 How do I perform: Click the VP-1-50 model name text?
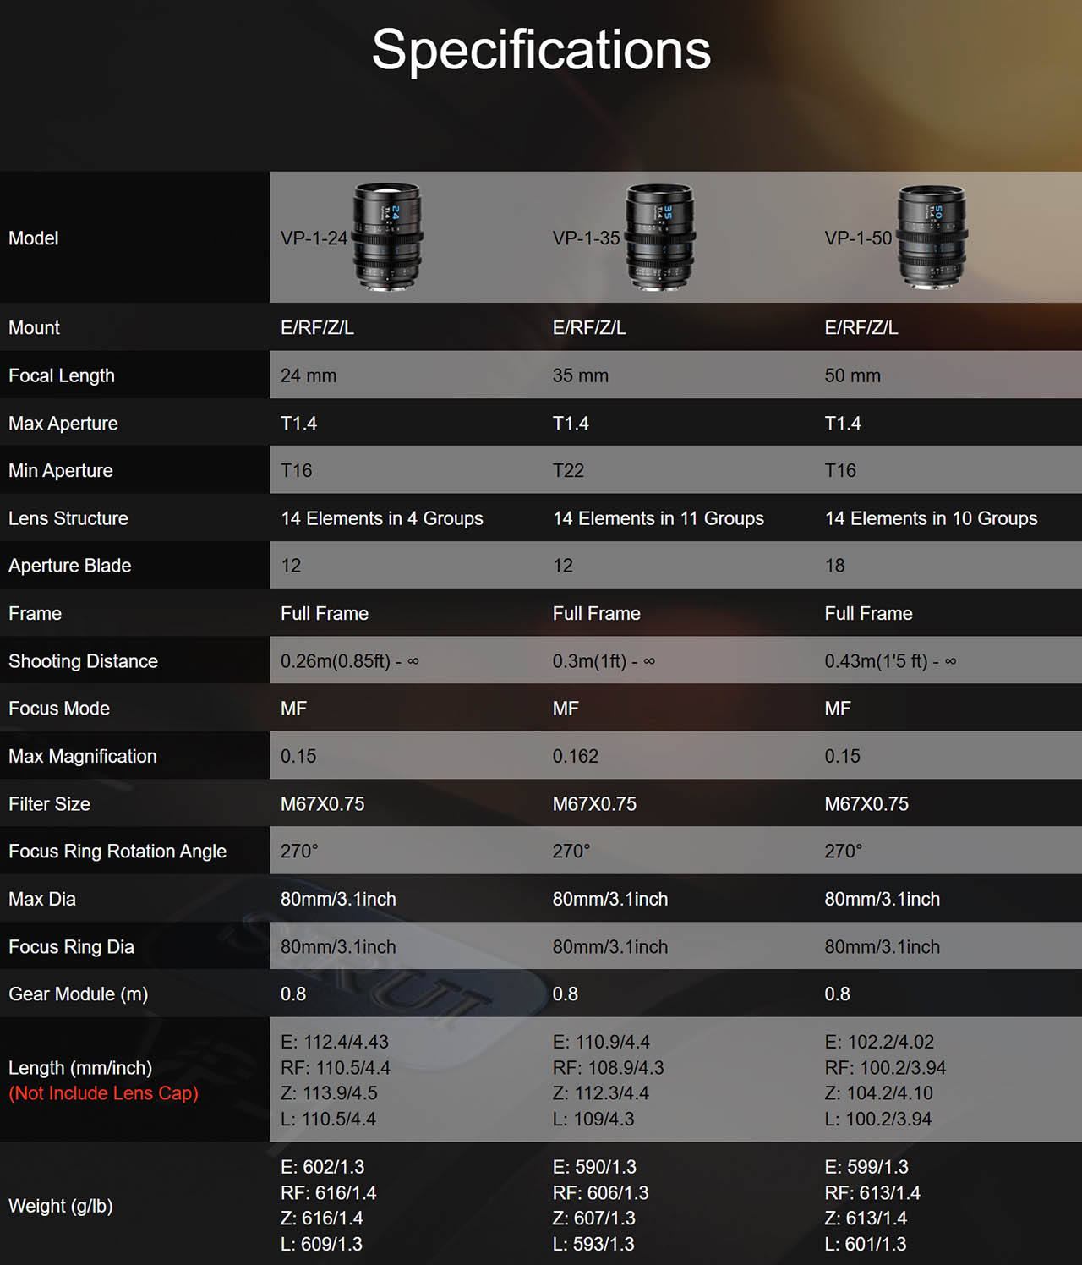click(858, 238)
